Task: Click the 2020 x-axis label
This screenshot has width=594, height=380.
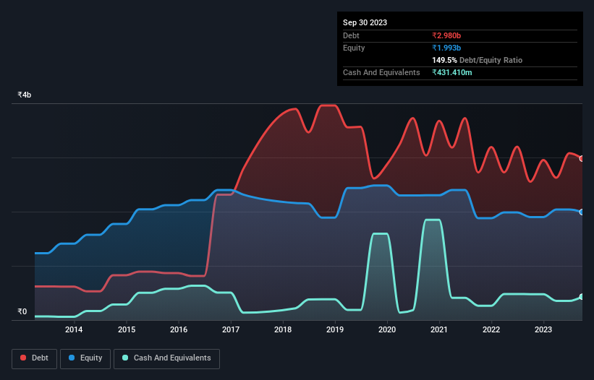Action: point(387,329)
